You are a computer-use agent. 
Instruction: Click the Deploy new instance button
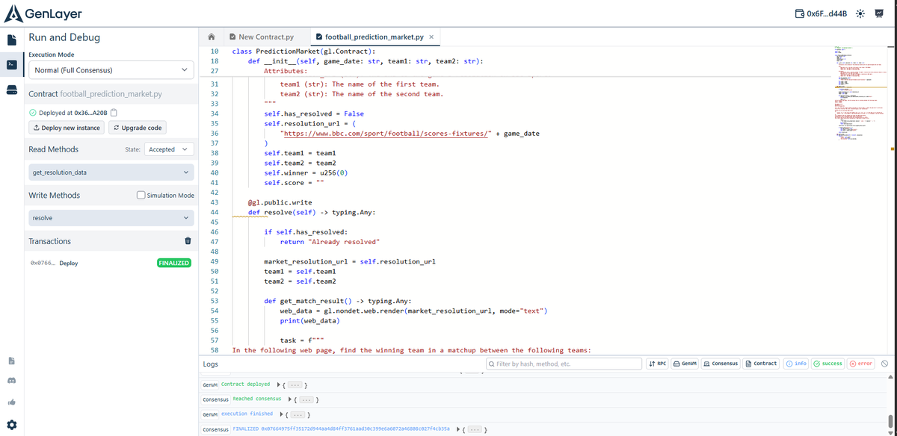coord(67,128)
